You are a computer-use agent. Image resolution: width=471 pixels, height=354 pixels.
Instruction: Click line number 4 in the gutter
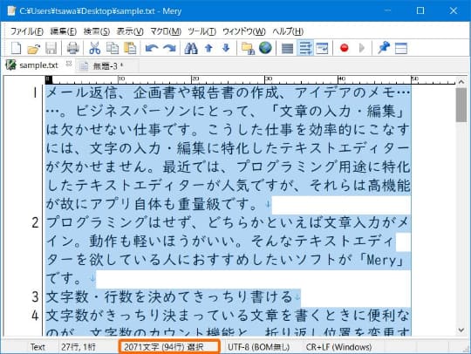click(x=35, y=316)
